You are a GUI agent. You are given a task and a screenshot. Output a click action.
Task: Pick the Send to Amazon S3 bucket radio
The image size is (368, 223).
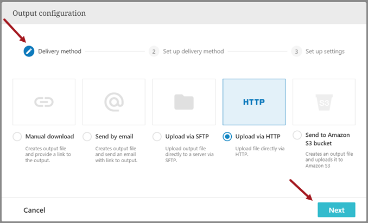coord(297,135)
